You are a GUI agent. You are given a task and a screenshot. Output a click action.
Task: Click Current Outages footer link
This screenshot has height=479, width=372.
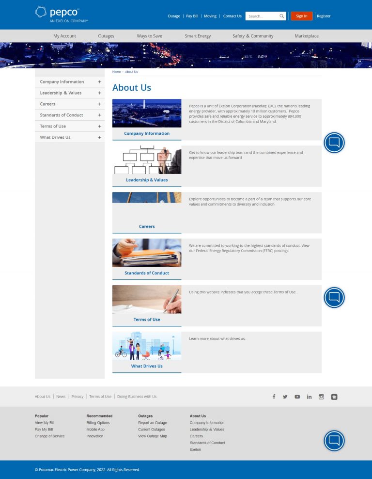click(151, 430)
